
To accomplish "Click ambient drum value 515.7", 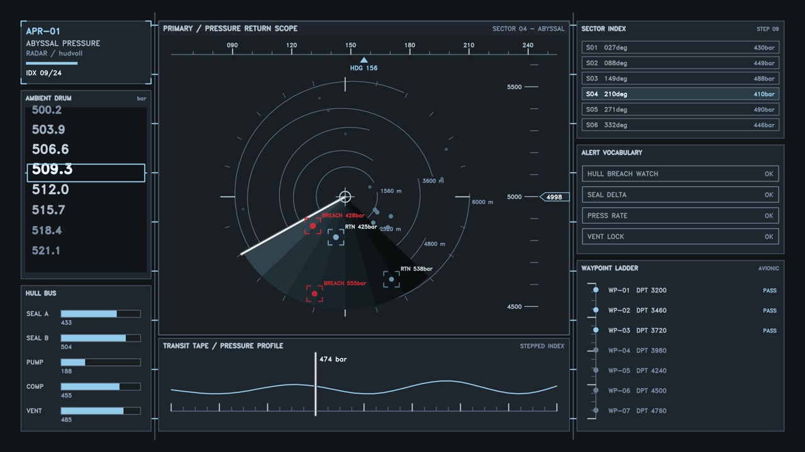I will click(48, 210).
